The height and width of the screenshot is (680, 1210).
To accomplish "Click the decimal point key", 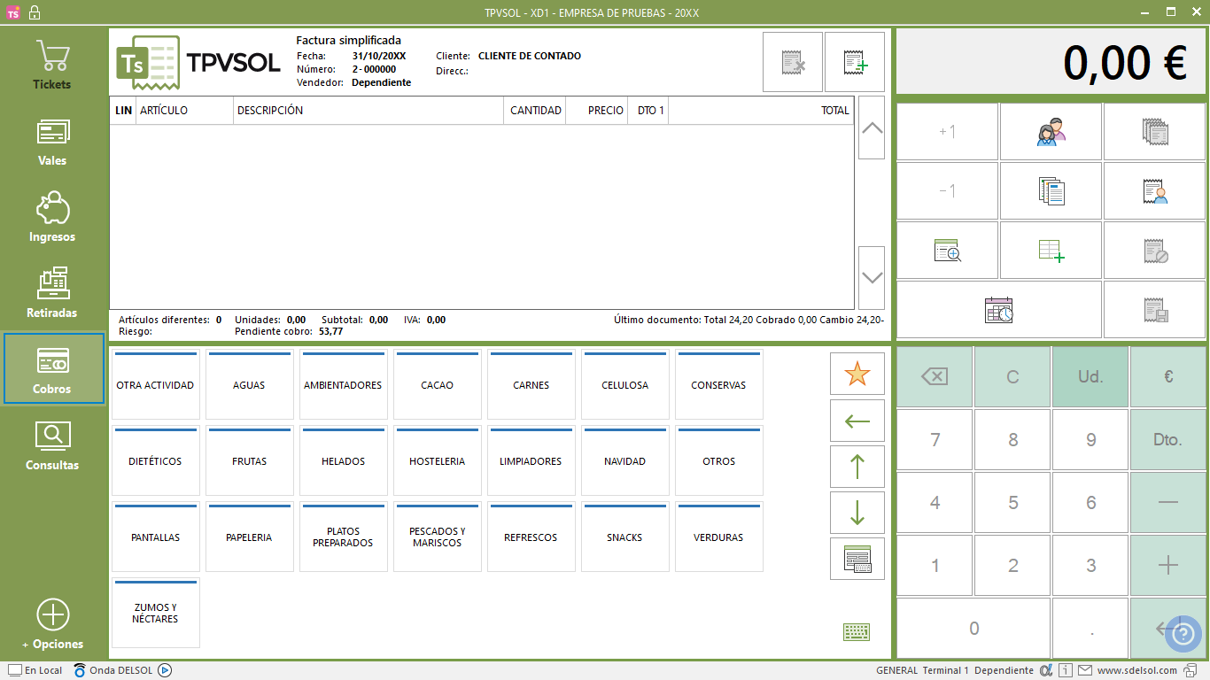I will click(1090, 628).
